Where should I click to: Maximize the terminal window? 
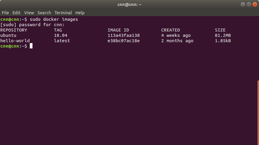tap(249, 4)
